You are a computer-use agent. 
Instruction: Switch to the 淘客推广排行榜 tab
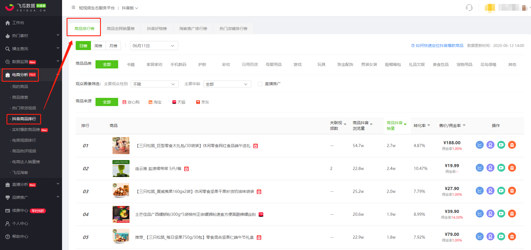tap(193, 29)
